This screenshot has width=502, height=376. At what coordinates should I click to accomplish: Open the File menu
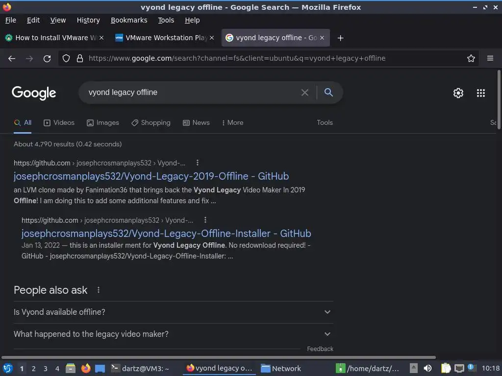(x=11, y=20)
